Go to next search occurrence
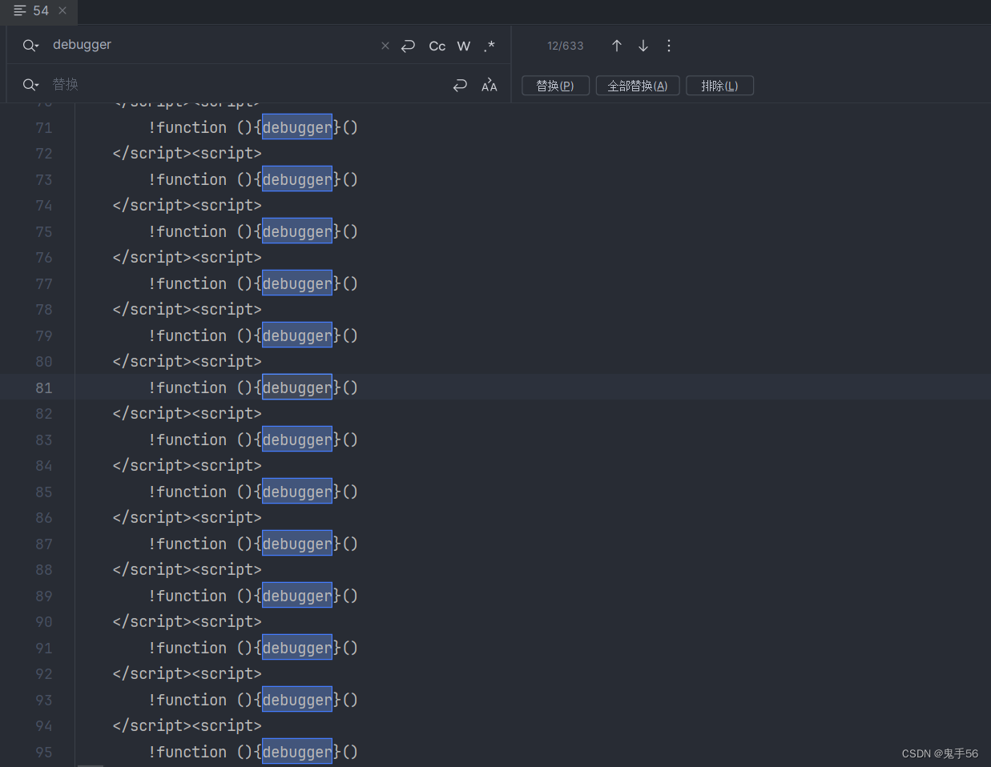 pyautogui.click(x=643, y=46)
